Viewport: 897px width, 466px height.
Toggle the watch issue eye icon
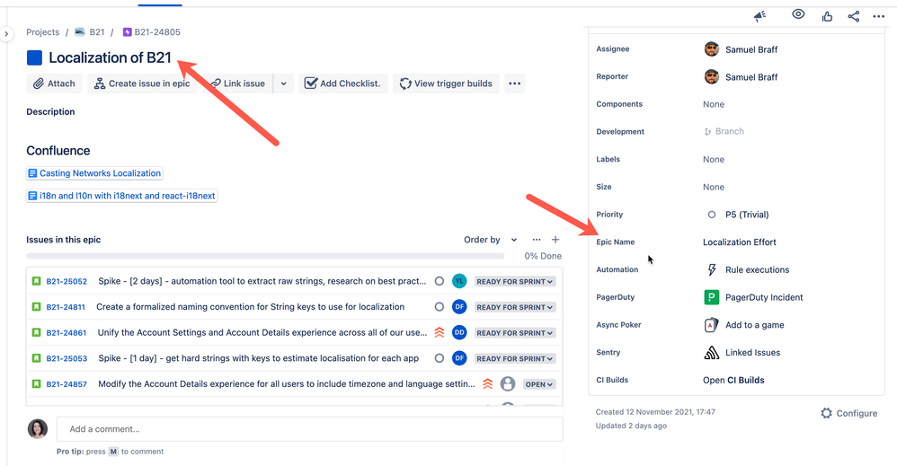[798, 14]
